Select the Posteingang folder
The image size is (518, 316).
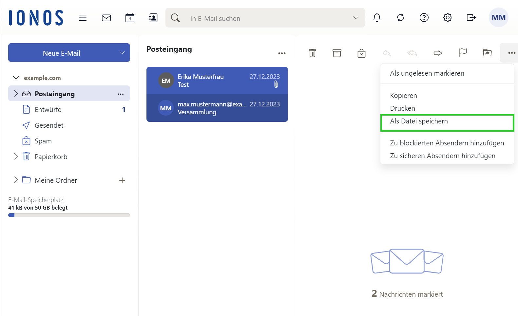(x=69, y=94)
